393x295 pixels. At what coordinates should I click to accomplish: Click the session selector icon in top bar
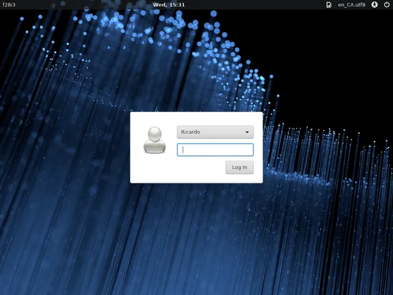(328, 5)
